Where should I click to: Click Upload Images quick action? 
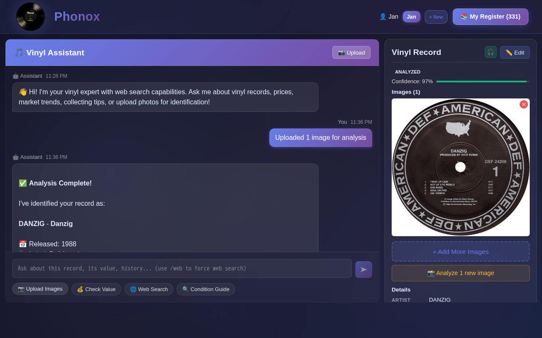[40, 289]
